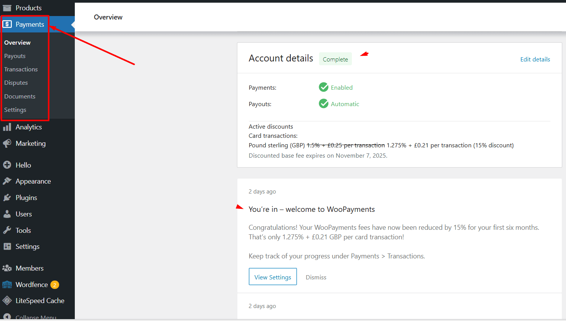Click the View Settings button
Image resolution: width=566 pixels, height=321 pixels.
click(x=273, y=276)
